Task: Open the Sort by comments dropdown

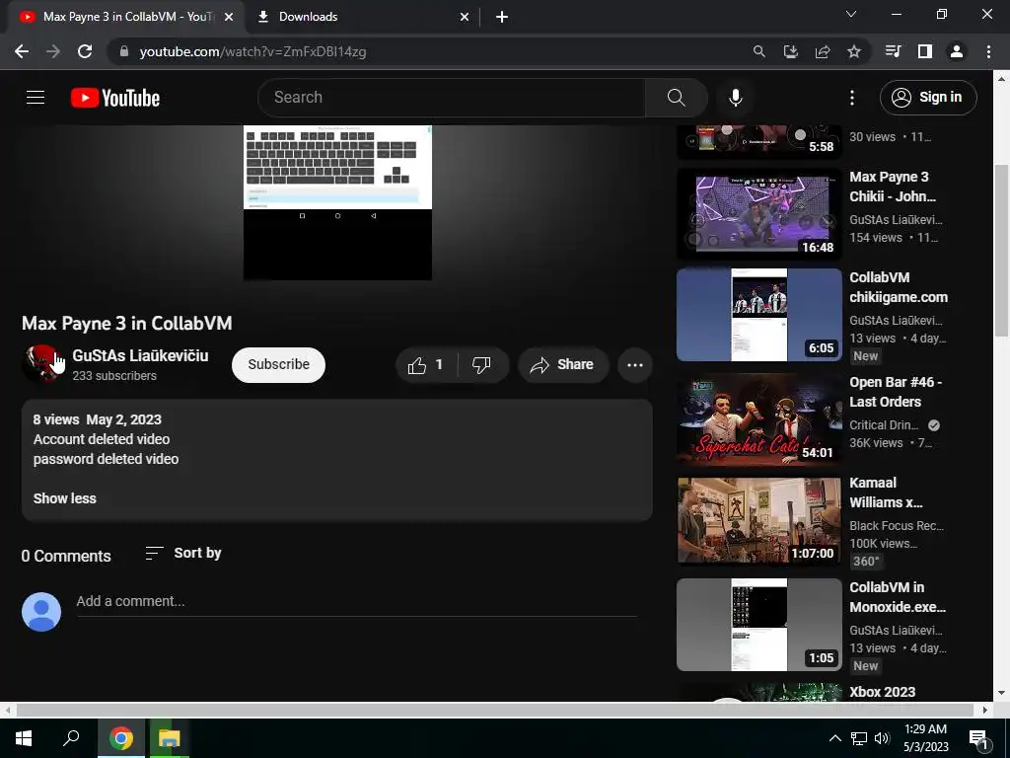Action: (x=183, y=553)
